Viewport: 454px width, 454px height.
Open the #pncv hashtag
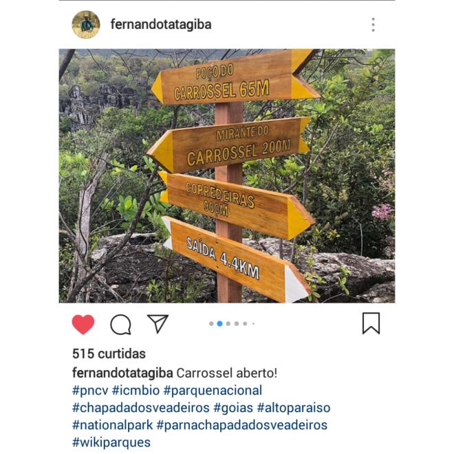point(90,390)
